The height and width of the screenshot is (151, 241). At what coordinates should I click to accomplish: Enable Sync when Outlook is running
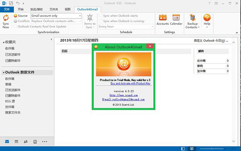(101, 21)
